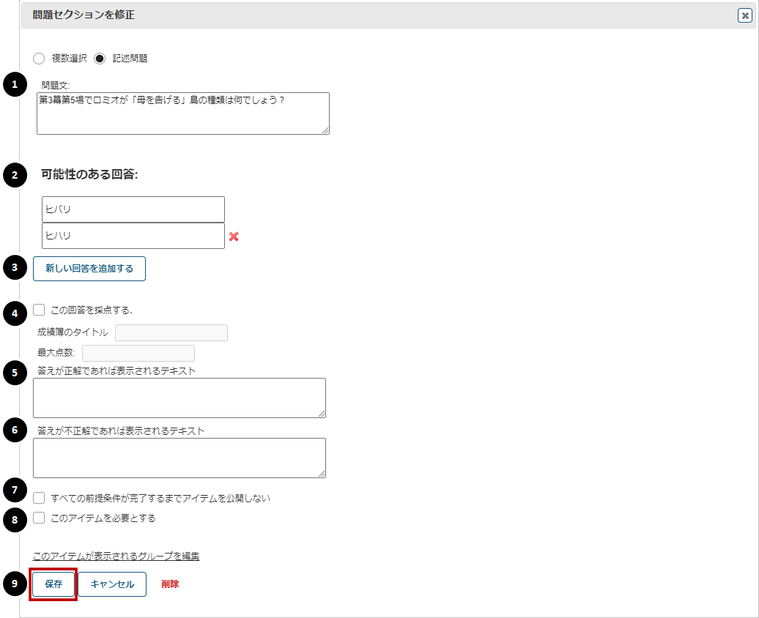The height and width of the screenshot is (618, 759).
Task: Focus the 答えが不正解であれば表示されるテキスト text area
Action: pyautogui.click(x=179, y=458)
